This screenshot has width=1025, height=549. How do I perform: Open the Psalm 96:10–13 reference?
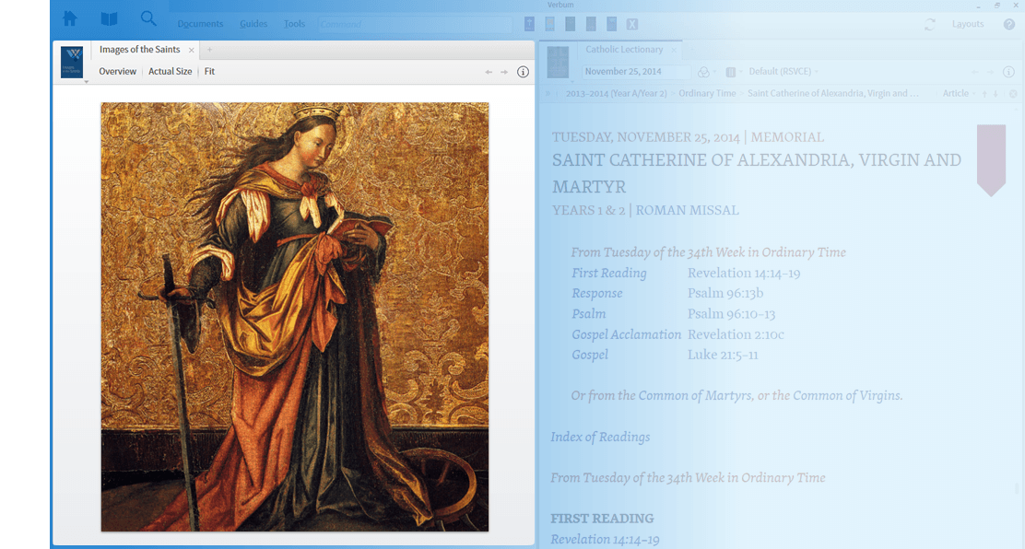click(x=731, y=314)
